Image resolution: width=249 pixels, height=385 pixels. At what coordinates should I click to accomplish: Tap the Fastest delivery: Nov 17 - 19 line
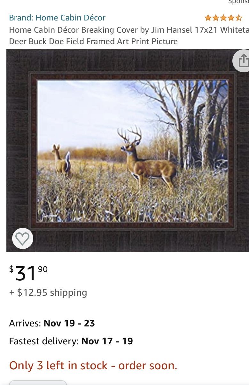tap(71, 341)
